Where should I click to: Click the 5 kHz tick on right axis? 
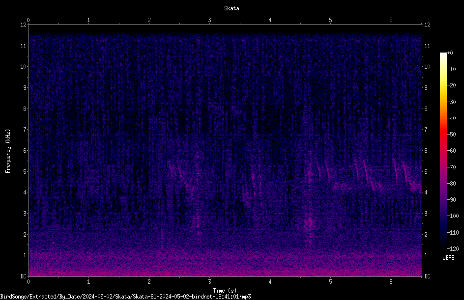click(x=426, y=171)
